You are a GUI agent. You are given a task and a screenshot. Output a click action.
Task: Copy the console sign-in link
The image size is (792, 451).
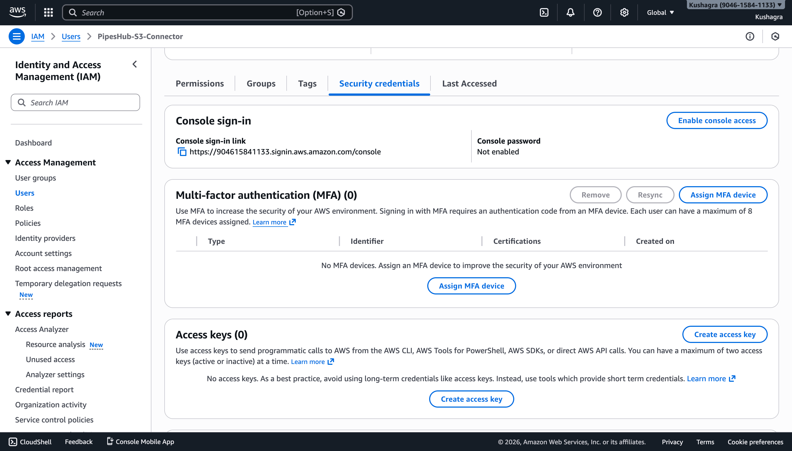[x=182, y=152]
